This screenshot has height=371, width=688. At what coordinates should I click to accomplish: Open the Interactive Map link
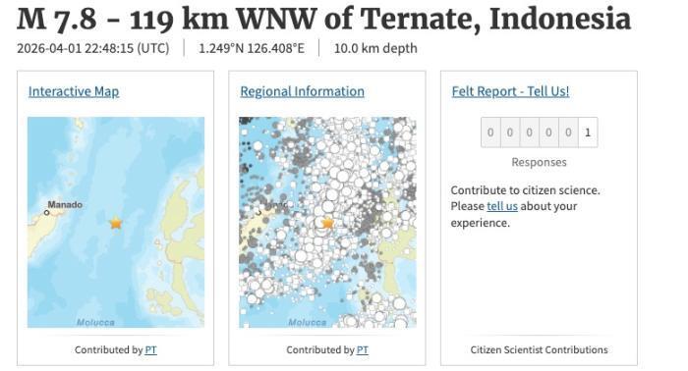pos(74,91)
